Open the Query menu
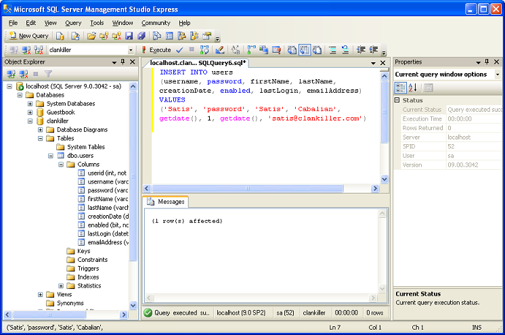The height and width of the screenshot is (335, 505). [73, 23]
